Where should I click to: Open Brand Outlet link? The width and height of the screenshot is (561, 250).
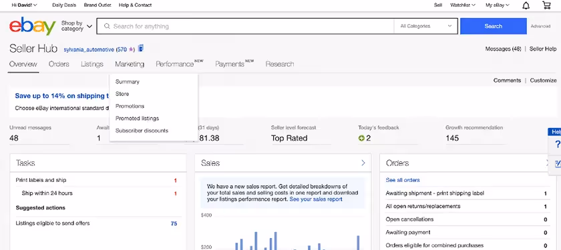click(98, 5)
